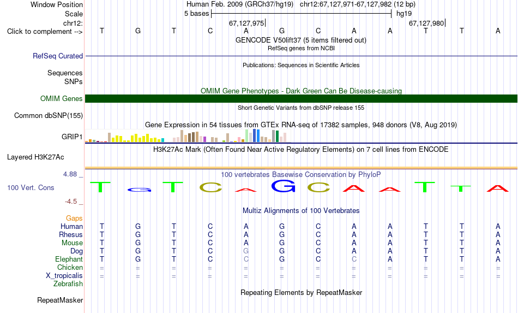Click the RepeatMasker track label
The width and height of the screenshot is (518, 313).
pyautogui.click(x=60, y=300)
